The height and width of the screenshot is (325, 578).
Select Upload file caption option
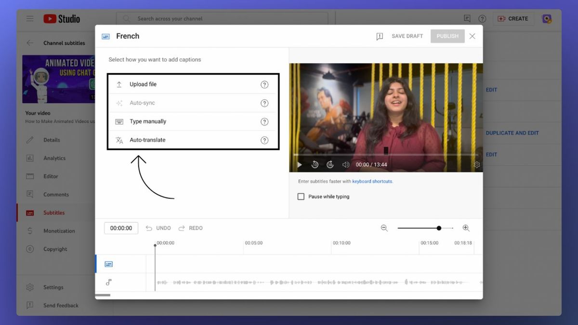(x=193, y=84)
